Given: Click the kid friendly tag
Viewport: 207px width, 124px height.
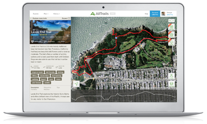Looking at the screenshot, I should (x=50, y=72).
